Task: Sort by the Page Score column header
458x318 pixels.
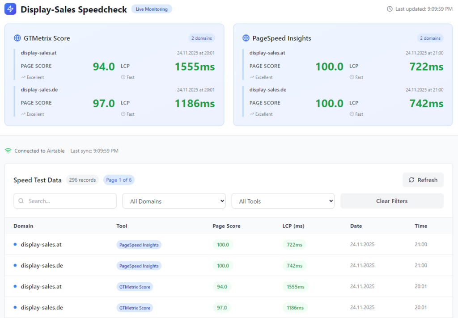Action: point(226,226)
